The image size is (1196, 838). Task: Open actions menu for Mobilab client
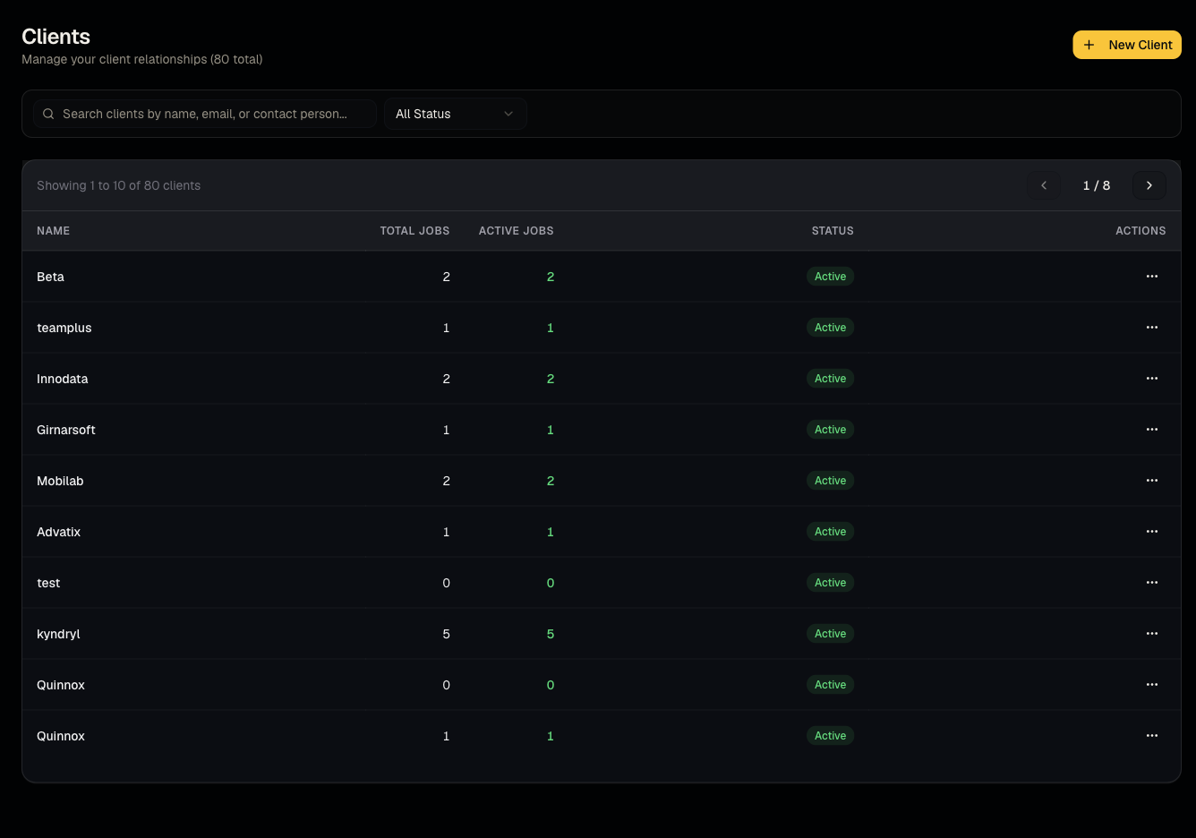(x=1151, y=481)
